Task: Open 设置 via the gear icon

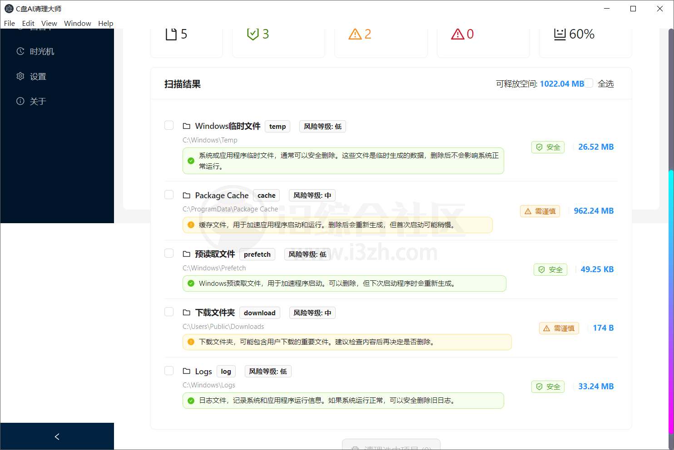Action: pos(20,76)
